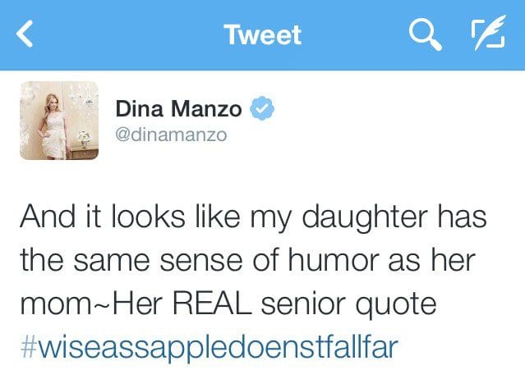Click the blue header bar left of Tweet
This screenshot has height=379, width=525.
click(127, 34)
